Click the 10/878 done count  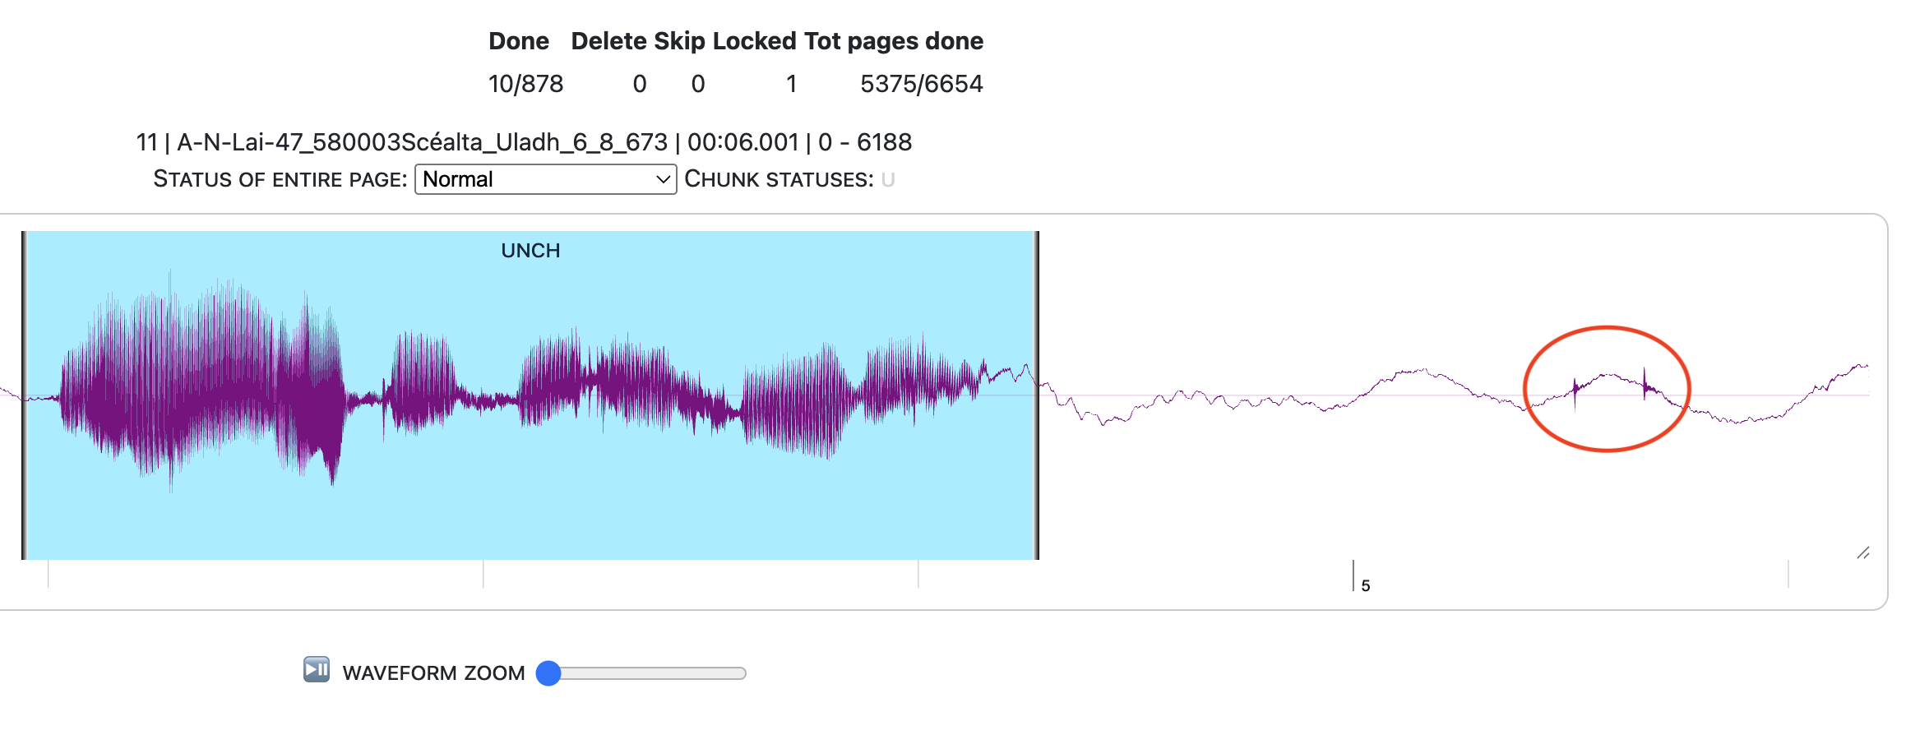click(x=525, y=84)
